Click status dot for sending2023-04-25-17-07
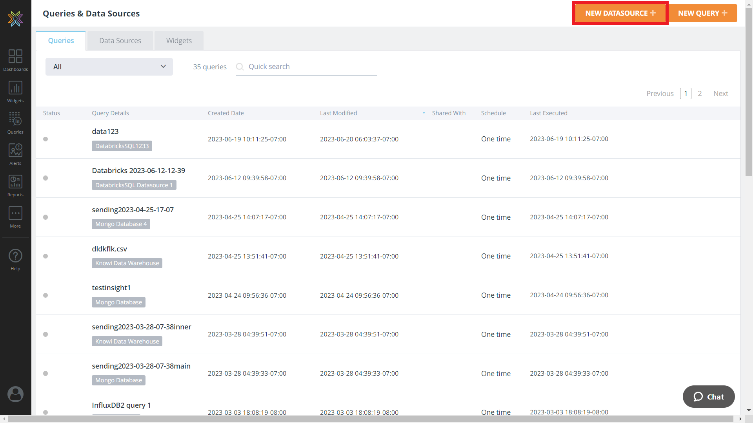Image resolution: width=753 pixels, height=423 pixels. 45,217
